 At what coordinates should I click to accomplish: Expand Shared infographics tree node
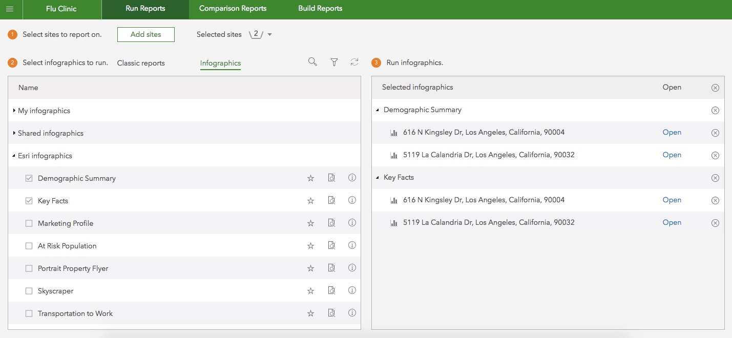click(14, 133)
